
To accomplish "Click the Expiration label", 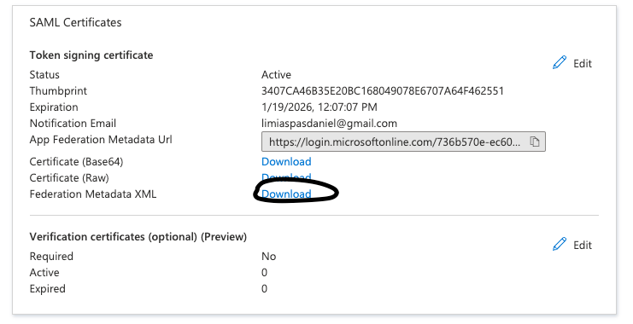I will [54, 107].
